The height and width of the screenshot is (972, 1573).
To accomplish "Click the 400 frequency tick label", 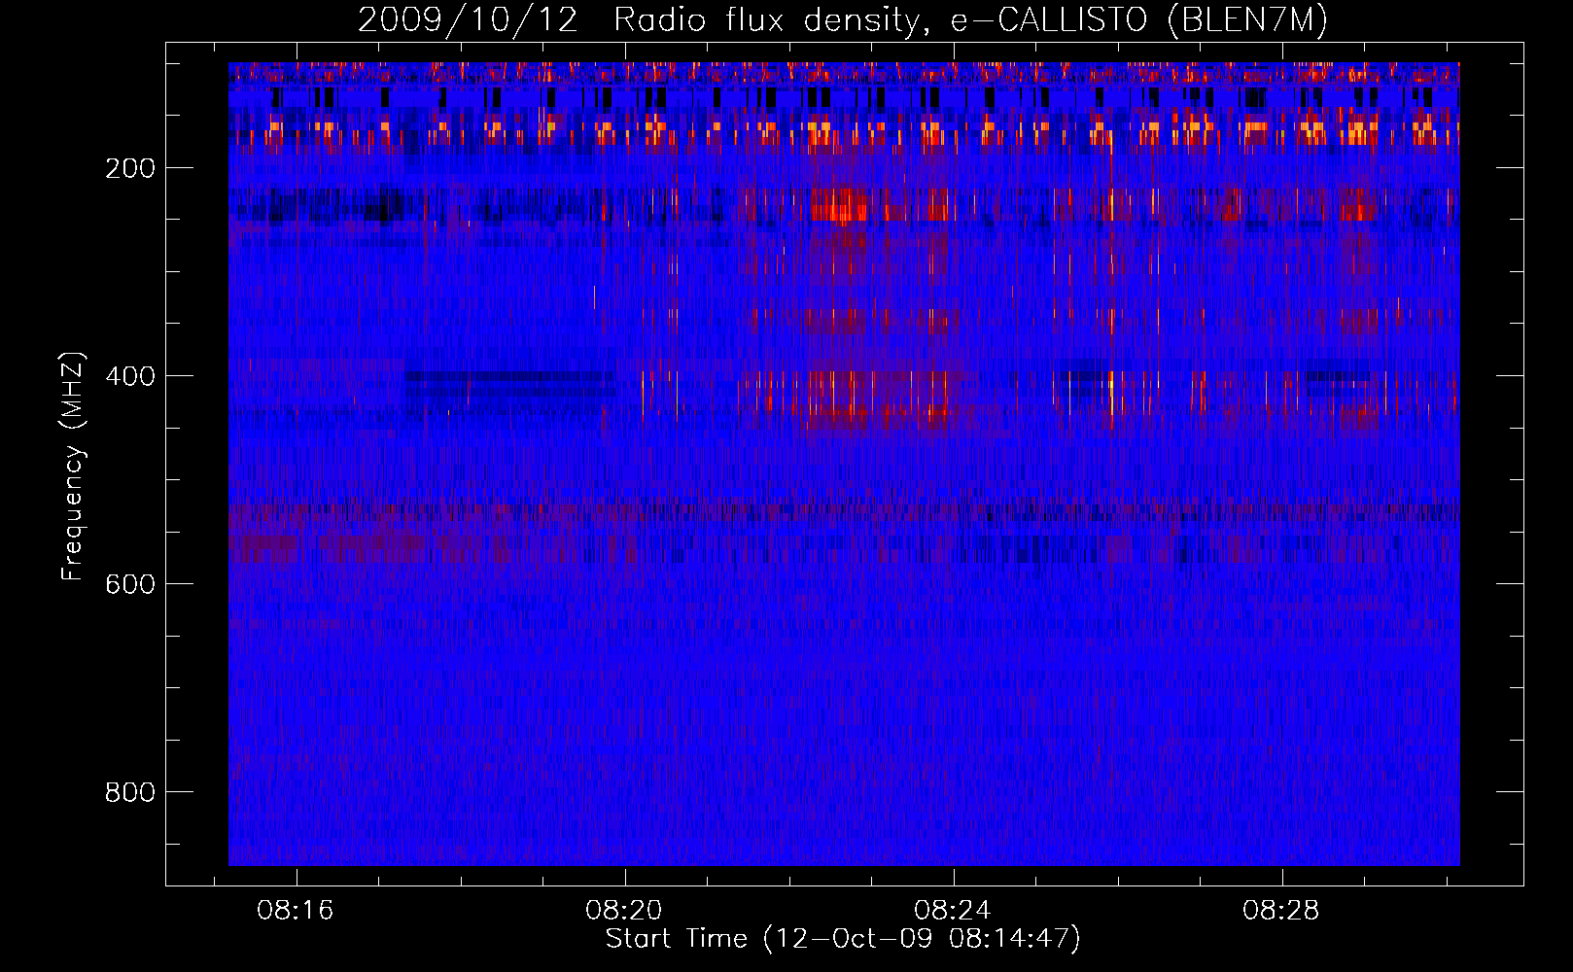I will click(130, 376).
